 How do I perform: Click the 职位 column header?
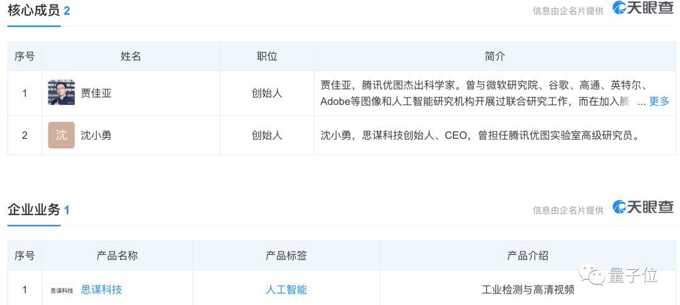pyautogui.click(x=267, y=57)
